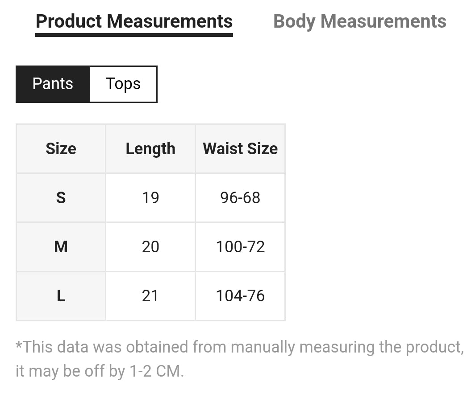This screenshot has width=467, height=402.
Task: Click the Waist Size column header
Action: pyautogui.click(x=240, y=148)
